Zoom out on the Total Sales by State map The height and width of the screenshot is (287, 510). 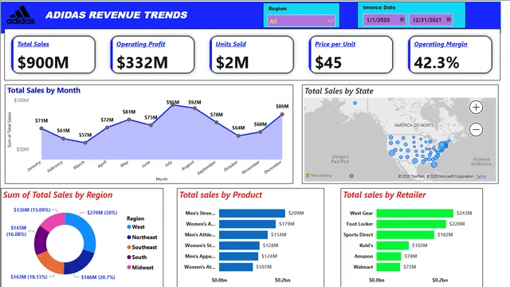(x=476, y=129)
